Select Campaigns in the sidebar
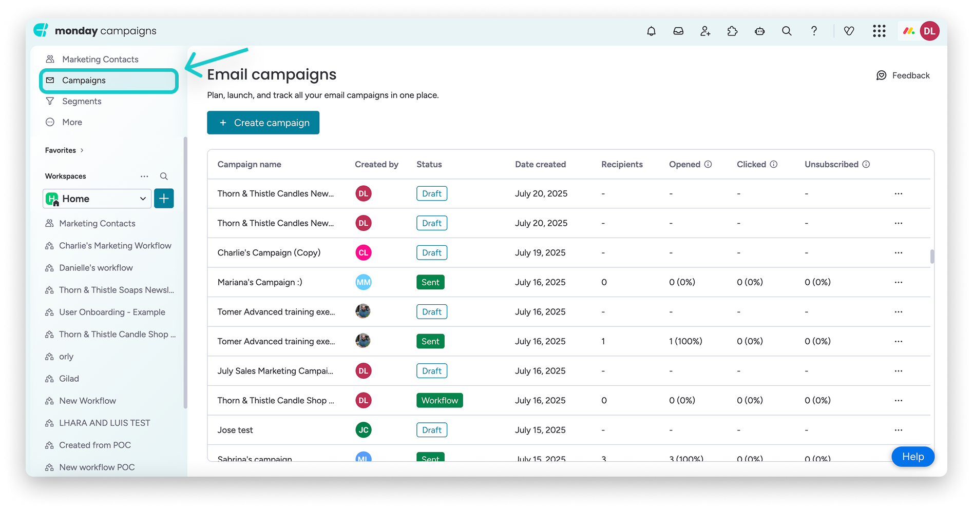Image resolution: width=973 pixels, height=510 pixels. (x=109, y=81)
